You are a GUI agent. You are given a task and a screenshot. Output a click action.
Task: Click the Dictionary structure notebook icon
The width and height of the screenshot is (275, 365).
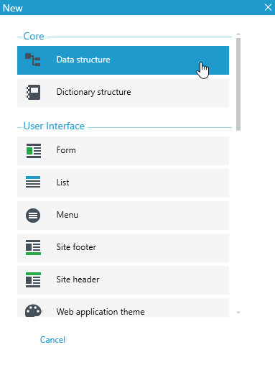(x=33, y=92)
